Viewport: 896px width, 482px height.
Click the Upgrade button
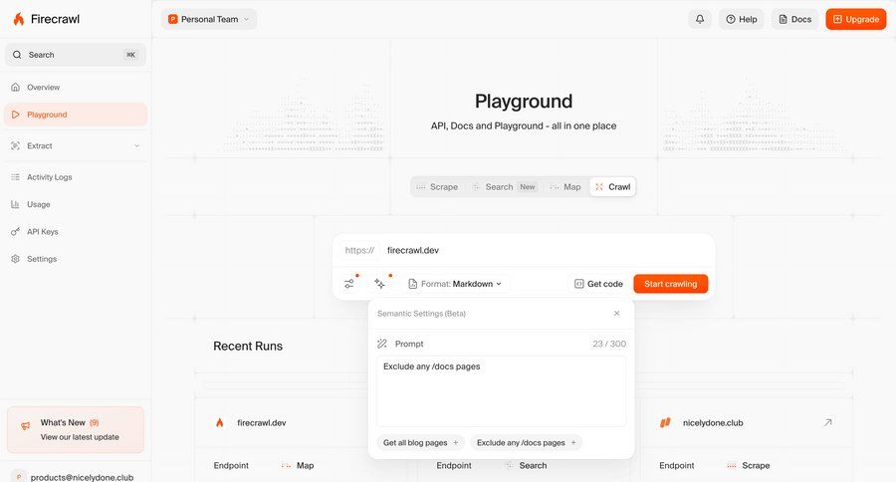(855, 19)
